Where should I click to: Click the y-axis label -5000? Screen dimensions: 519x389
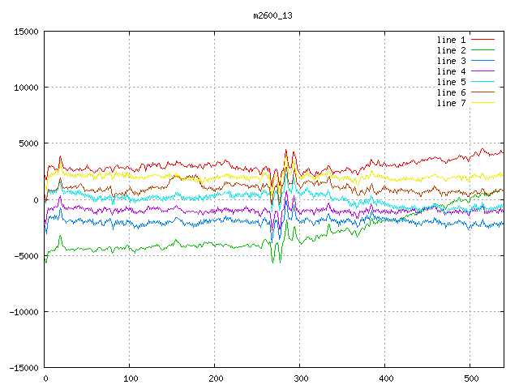26,256
